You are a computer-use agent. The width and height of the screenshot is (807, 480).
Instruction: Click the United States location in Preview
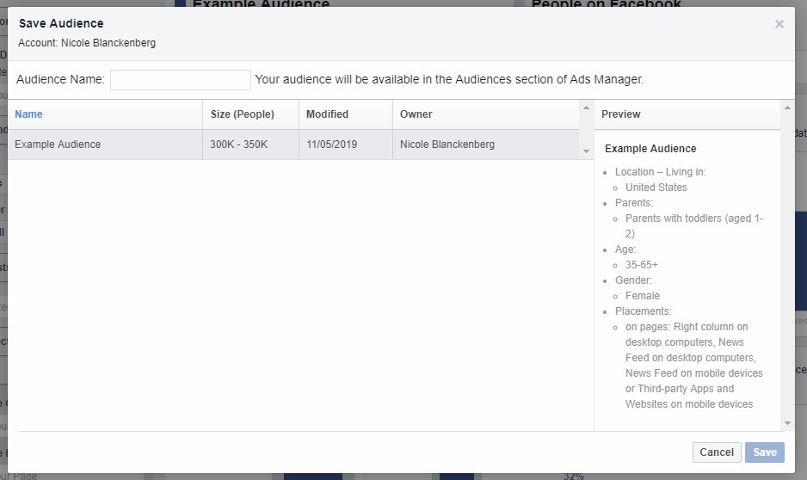[656, 188]
